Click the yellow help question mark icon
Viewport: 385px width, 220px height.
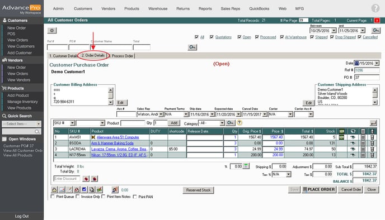click(x=240, y=123)
